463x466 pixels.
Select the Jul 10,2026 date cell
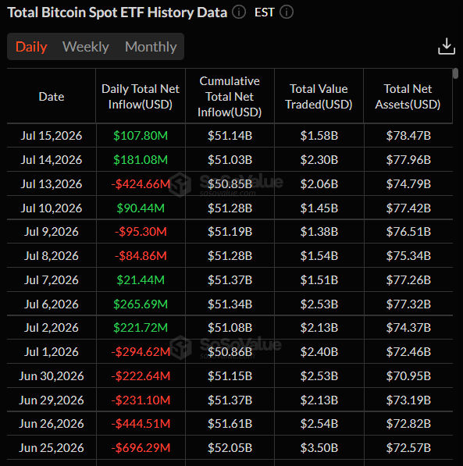52,208
